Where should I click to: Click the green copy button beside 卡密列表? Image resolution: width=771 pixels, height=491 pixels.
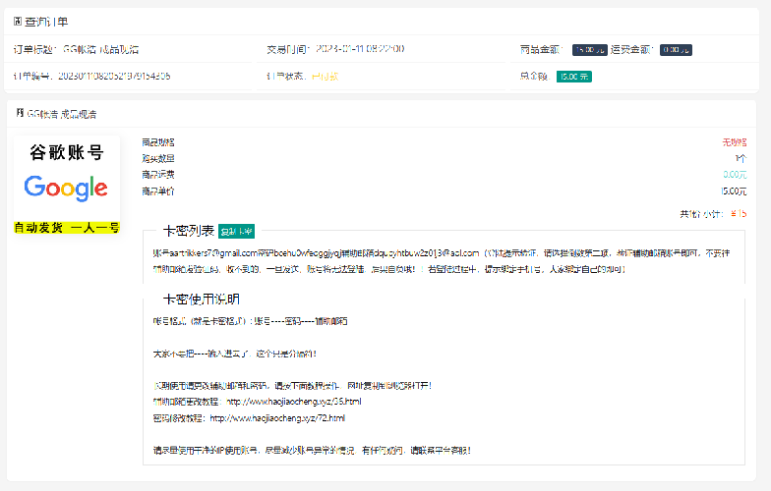[x=236, y=232]
